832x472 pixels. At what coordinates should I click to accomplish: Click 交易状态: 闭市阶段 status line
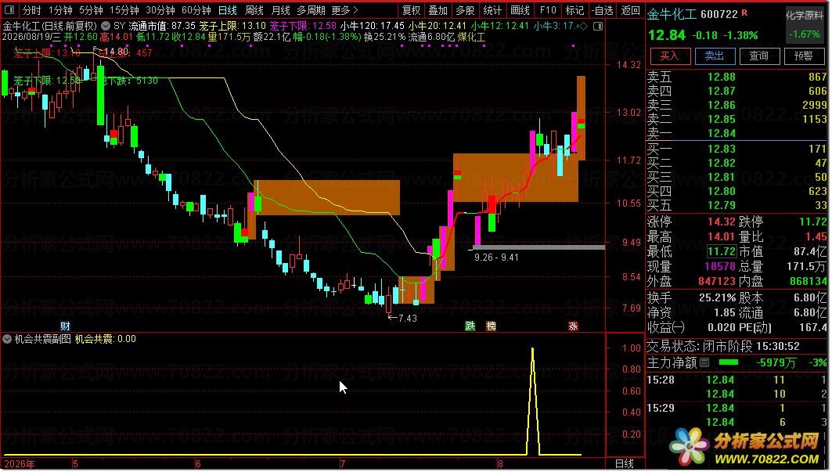coord(722,347)
